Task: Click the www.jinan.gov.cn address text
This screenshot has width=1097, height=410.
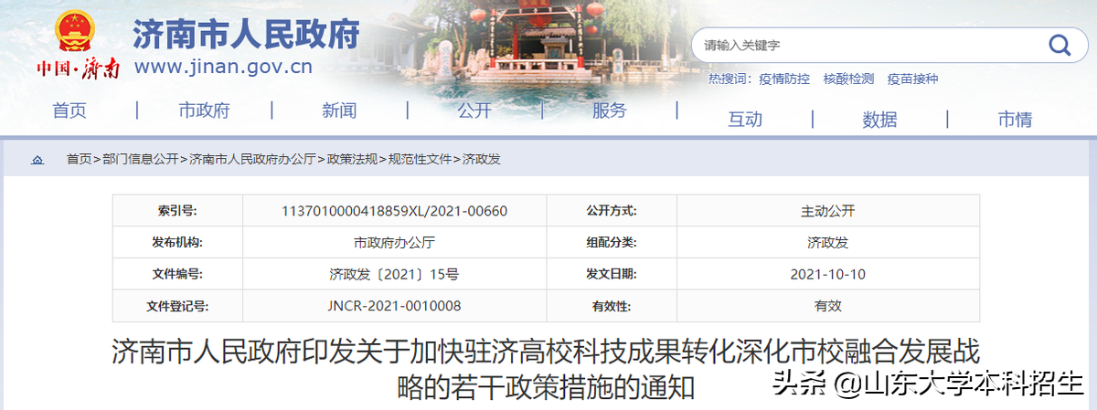Action: click(223, 67)
